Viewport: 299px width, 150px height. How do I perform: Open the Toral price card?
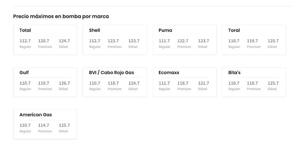tap(254, 40)
